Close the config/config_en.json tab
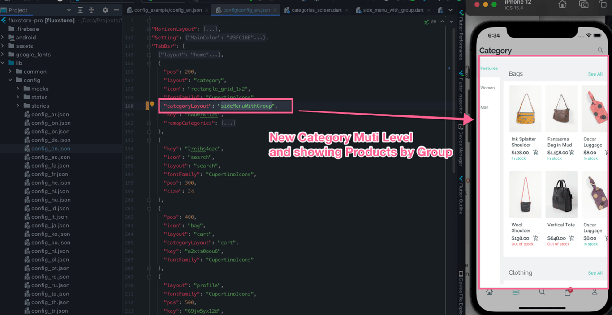 coord(275,10)
